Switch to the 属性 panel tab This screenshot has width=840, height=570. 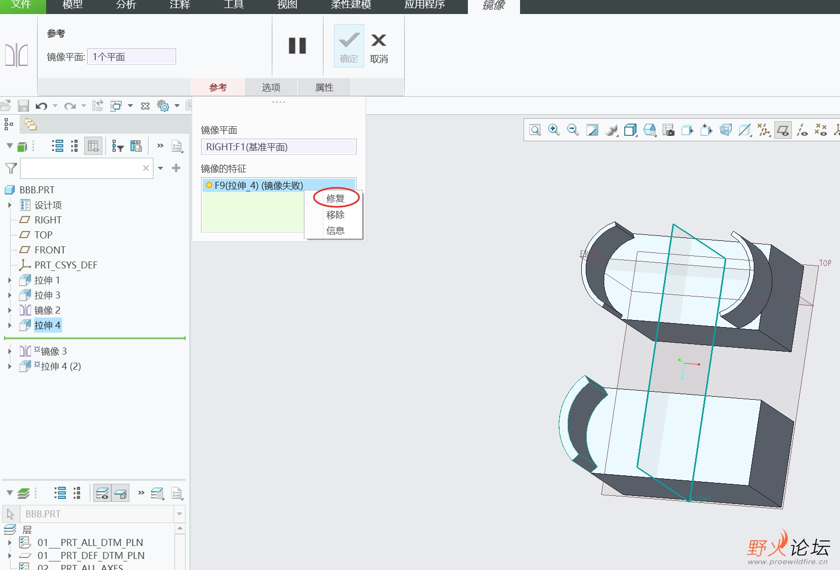(x=324, y=87)
